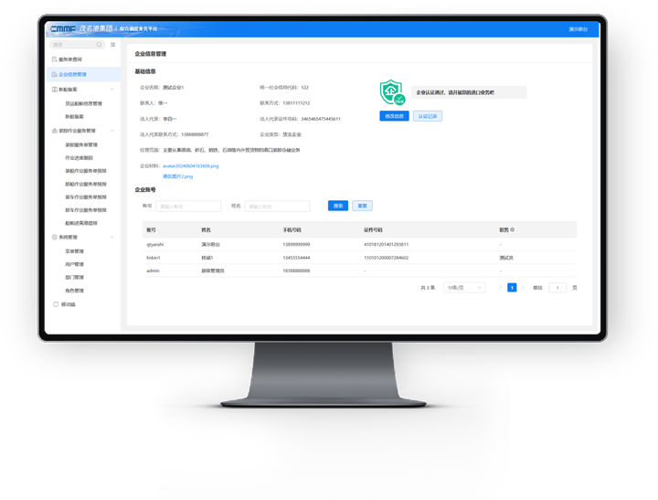Click the green enterprise certification shield icon

[392, 92]
